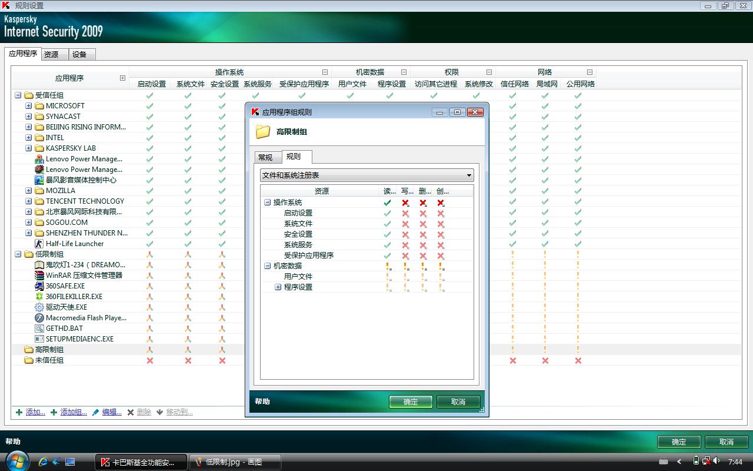Toggle read permission for 启动设置 in dialog
The width and height of the screenshot is (753, 471).
[387, 213]
